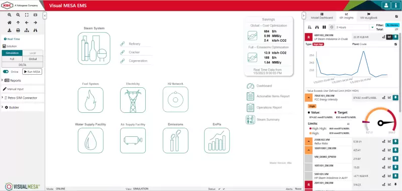Open the Steam System icon
The image size is (402, 191).
pos(94,48)
